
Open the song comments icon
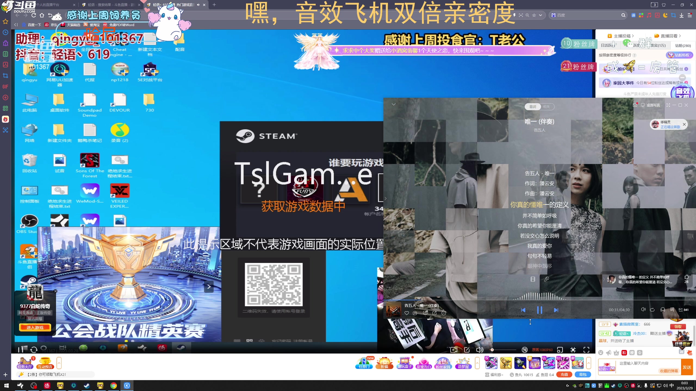pyautogui.click(x=425, y=313)
